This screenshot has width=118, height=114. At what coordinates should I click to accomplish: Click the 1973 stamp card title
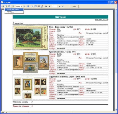click(61, 27)
